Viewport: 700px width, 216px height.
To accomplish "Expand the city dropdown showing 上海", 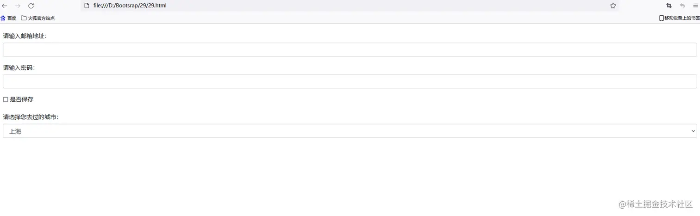I will coord(350,131).
